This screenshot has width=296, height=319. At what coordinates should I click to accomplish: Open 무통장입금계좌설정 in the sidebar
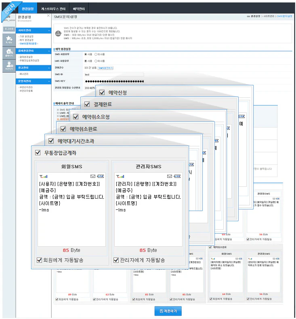[29, 60]
